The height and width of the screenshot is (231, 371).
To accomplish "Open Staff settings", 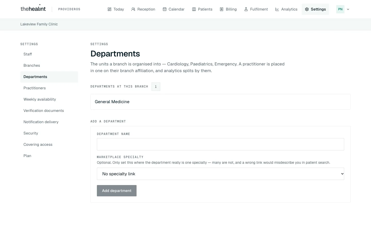I will (49, 54).
